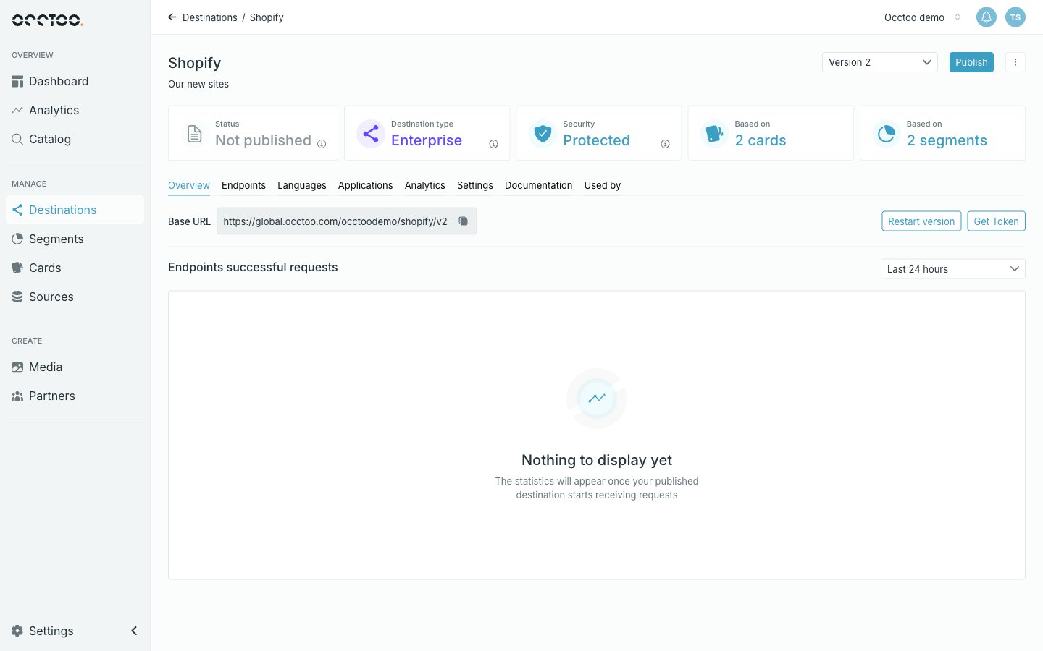Viewport: 1043px width, 651px height.
Task: Click the Security info icon
Action: [x=665, y=144]
